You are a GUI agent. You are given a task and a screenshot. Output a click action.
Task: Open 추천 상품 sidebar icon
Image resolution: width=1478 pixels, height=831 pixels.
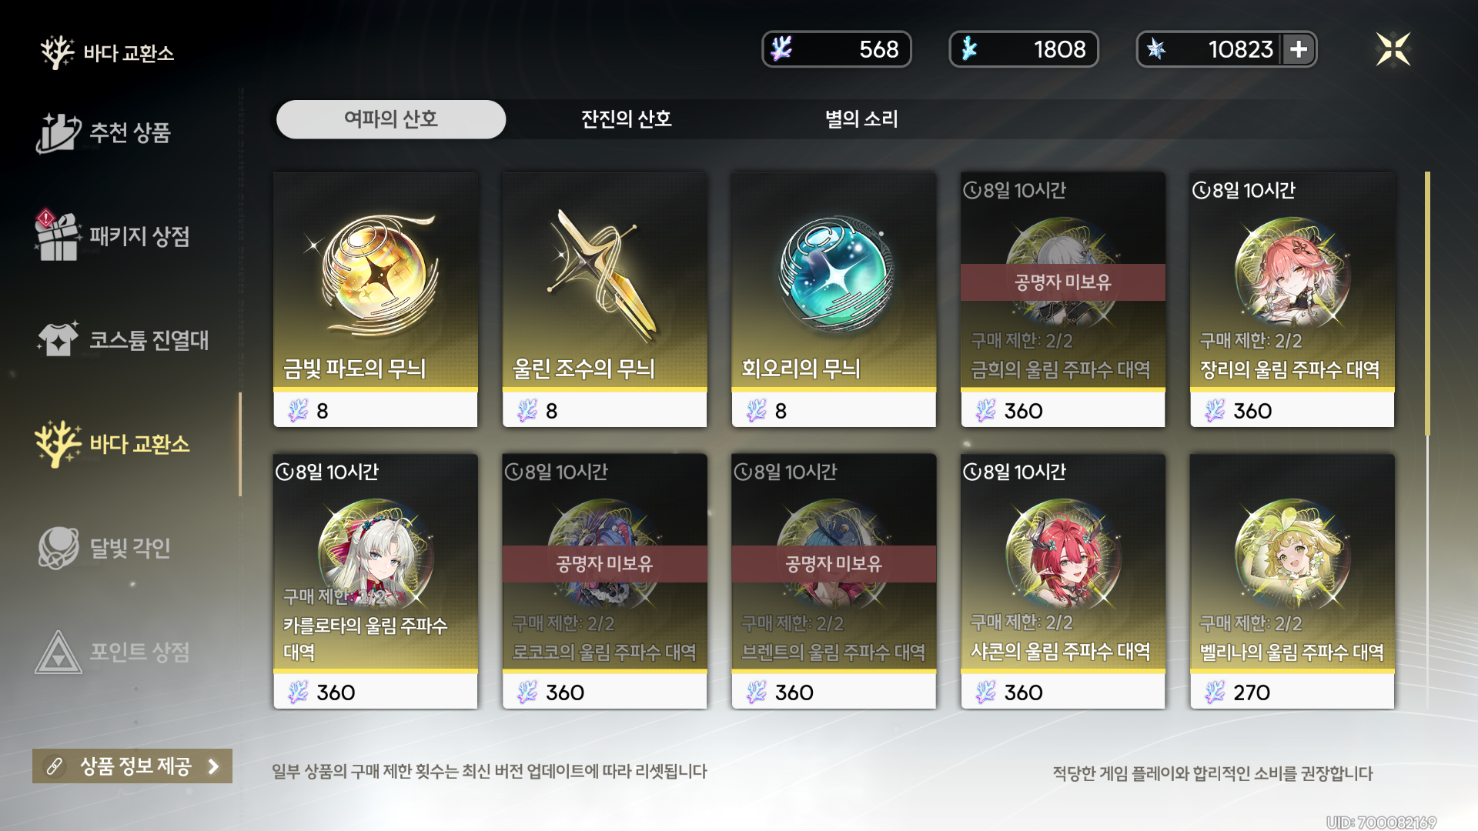[x=58, y=132]
